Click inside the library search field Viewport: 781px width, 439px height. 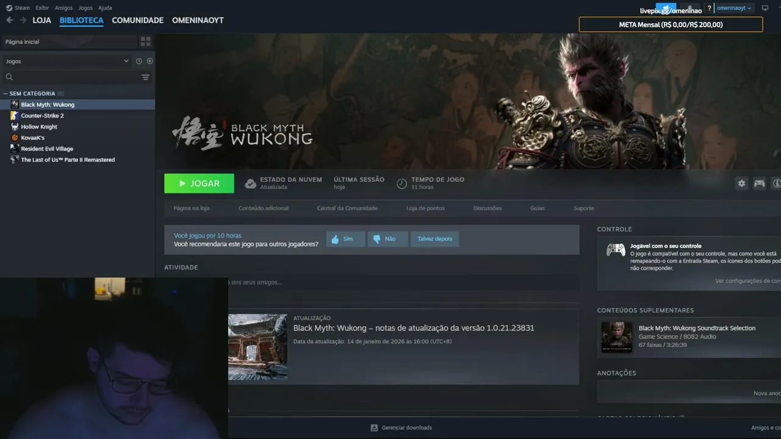[x=76, y=77]
